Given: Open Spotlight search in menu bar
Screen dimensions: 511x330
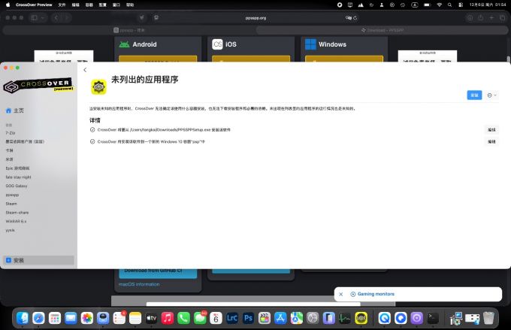Looking at the screenshot, I should coord(449,5).
